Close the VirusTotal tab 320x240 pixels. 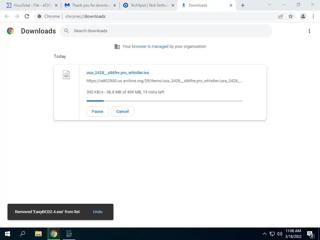56,5
